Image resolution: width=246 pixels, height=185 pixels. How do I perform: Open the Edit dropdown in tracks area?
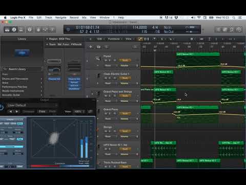100,39
